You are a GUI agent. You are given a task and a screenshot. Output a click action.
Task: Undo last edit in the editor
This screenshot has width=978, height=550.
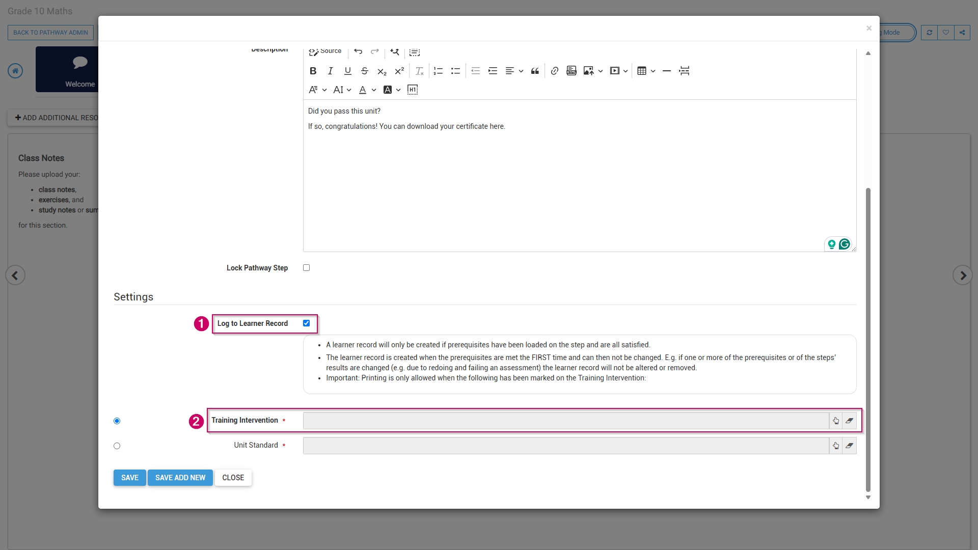coord(358,51)
